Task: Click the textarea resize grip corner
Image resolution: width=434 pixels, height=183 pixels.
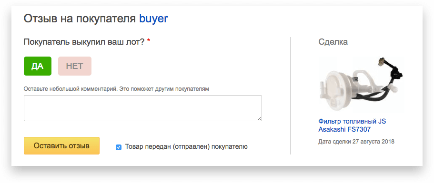Action: tap(259, 119)
